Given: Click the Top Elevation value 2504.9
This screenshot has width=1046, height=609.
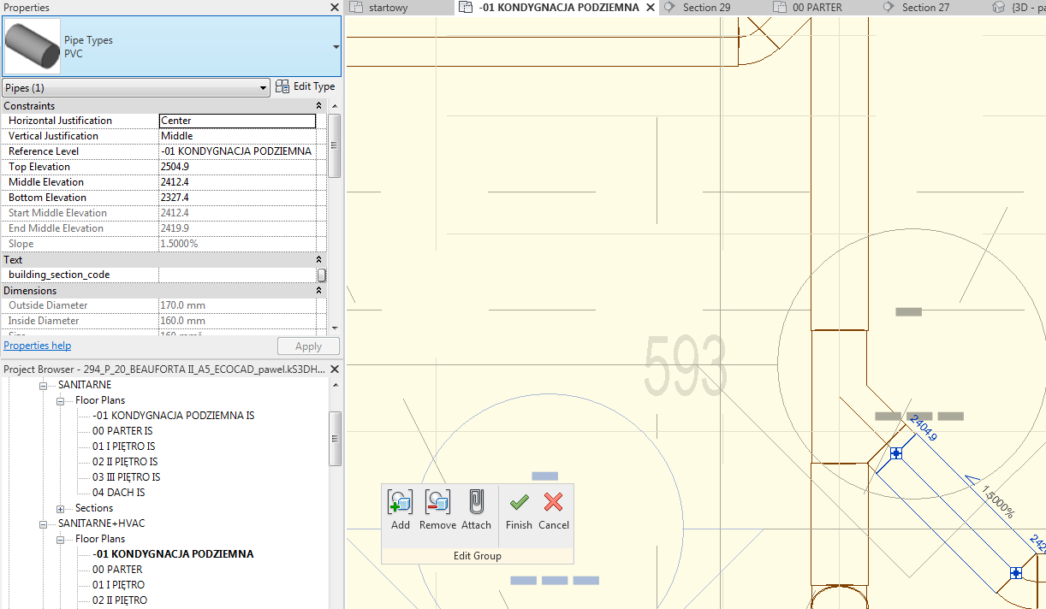Looking at the screenshot, I should click(x=237, y=167).
